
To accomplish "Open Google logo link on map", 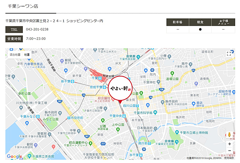I will (x=14, y=157).
